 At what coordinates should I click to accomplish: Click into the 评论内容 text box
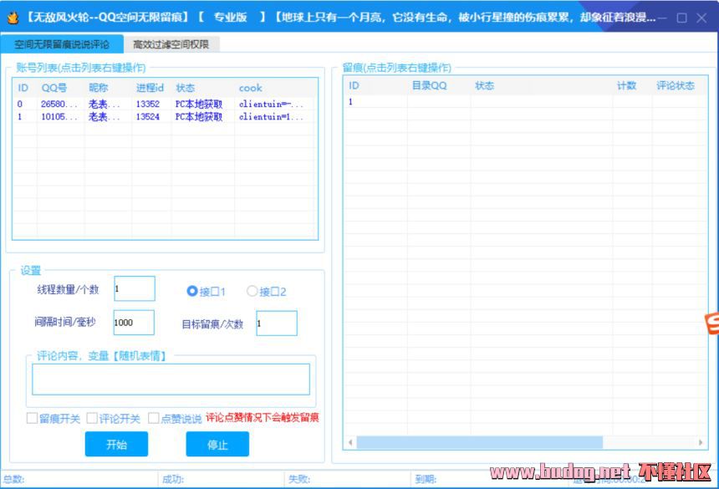171,379
